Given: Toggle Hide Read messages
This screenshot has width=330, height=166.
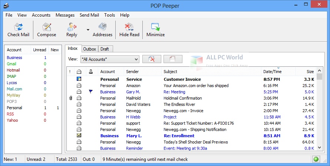Looking at the screenshot, I should click(x=129, y=27).
